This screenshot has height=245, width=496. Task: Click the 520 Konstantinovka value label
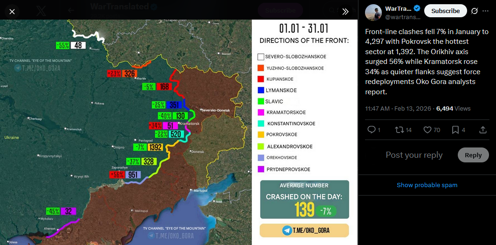tap(175, 134)
